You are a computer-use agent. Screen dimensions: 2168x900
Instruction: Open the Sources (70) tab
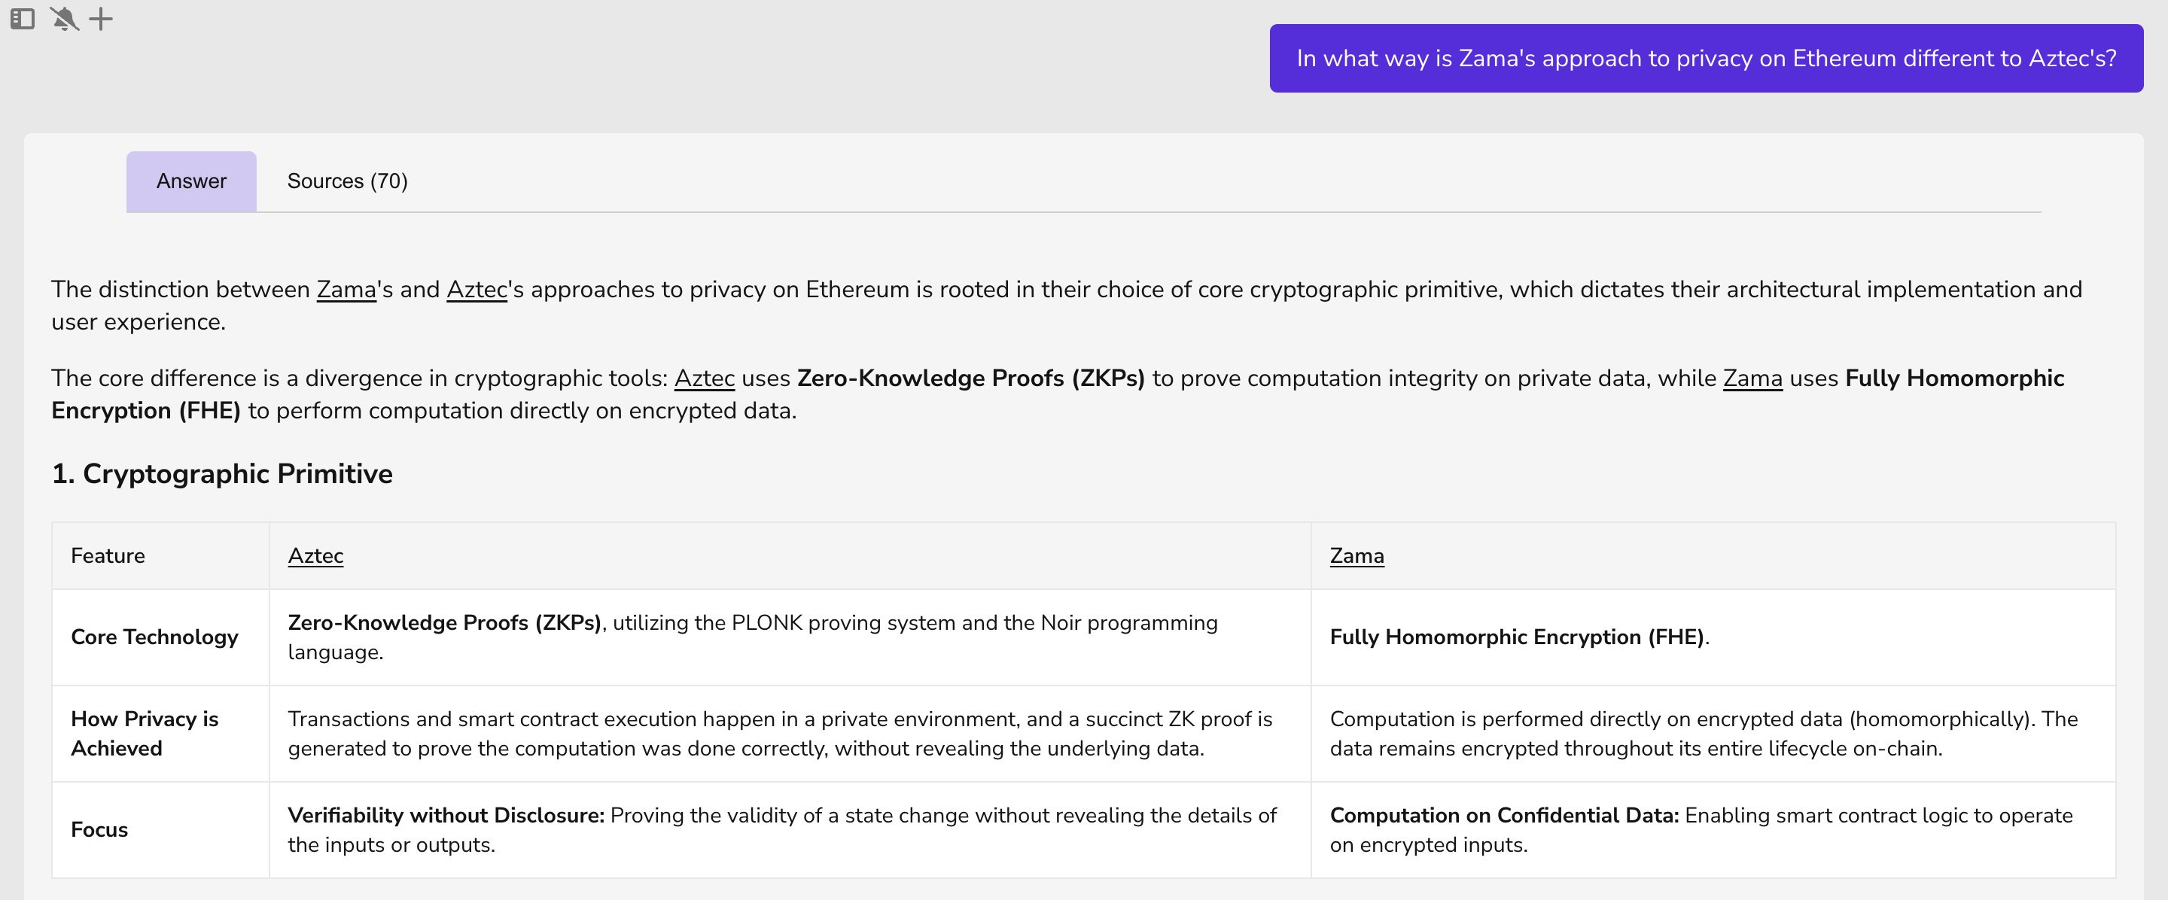point(347,181)
